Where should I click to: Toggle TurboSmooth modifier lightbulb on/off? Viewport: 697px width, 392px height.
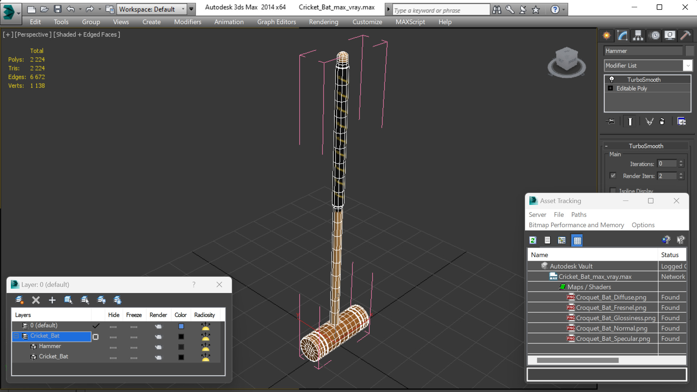pos(611,79)
